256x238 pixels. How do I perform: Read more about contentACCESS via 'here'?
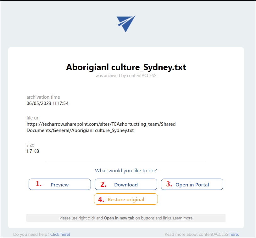coord(234,234)
